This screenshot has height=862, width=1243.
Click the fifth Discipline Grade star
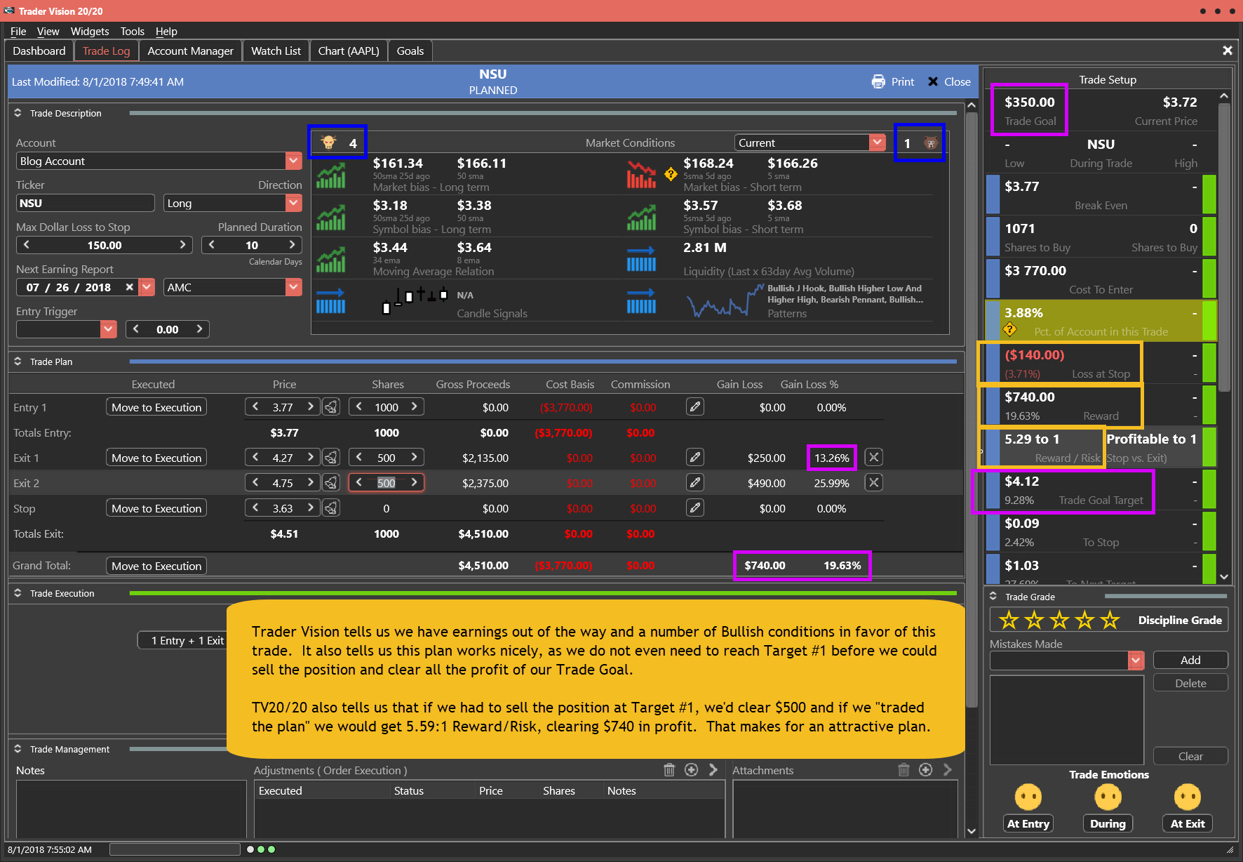pyautogui.click(x=1110, y=620)
